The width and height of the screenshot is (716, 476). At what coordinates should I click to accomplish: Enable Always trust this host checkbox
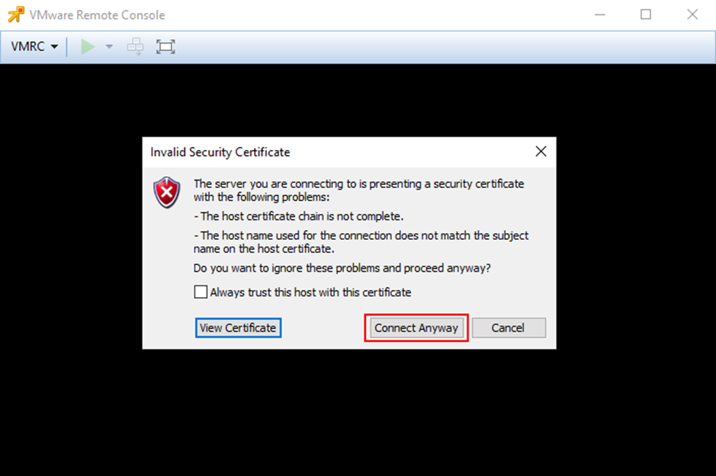pyautogui.click(x=201, y=292)
